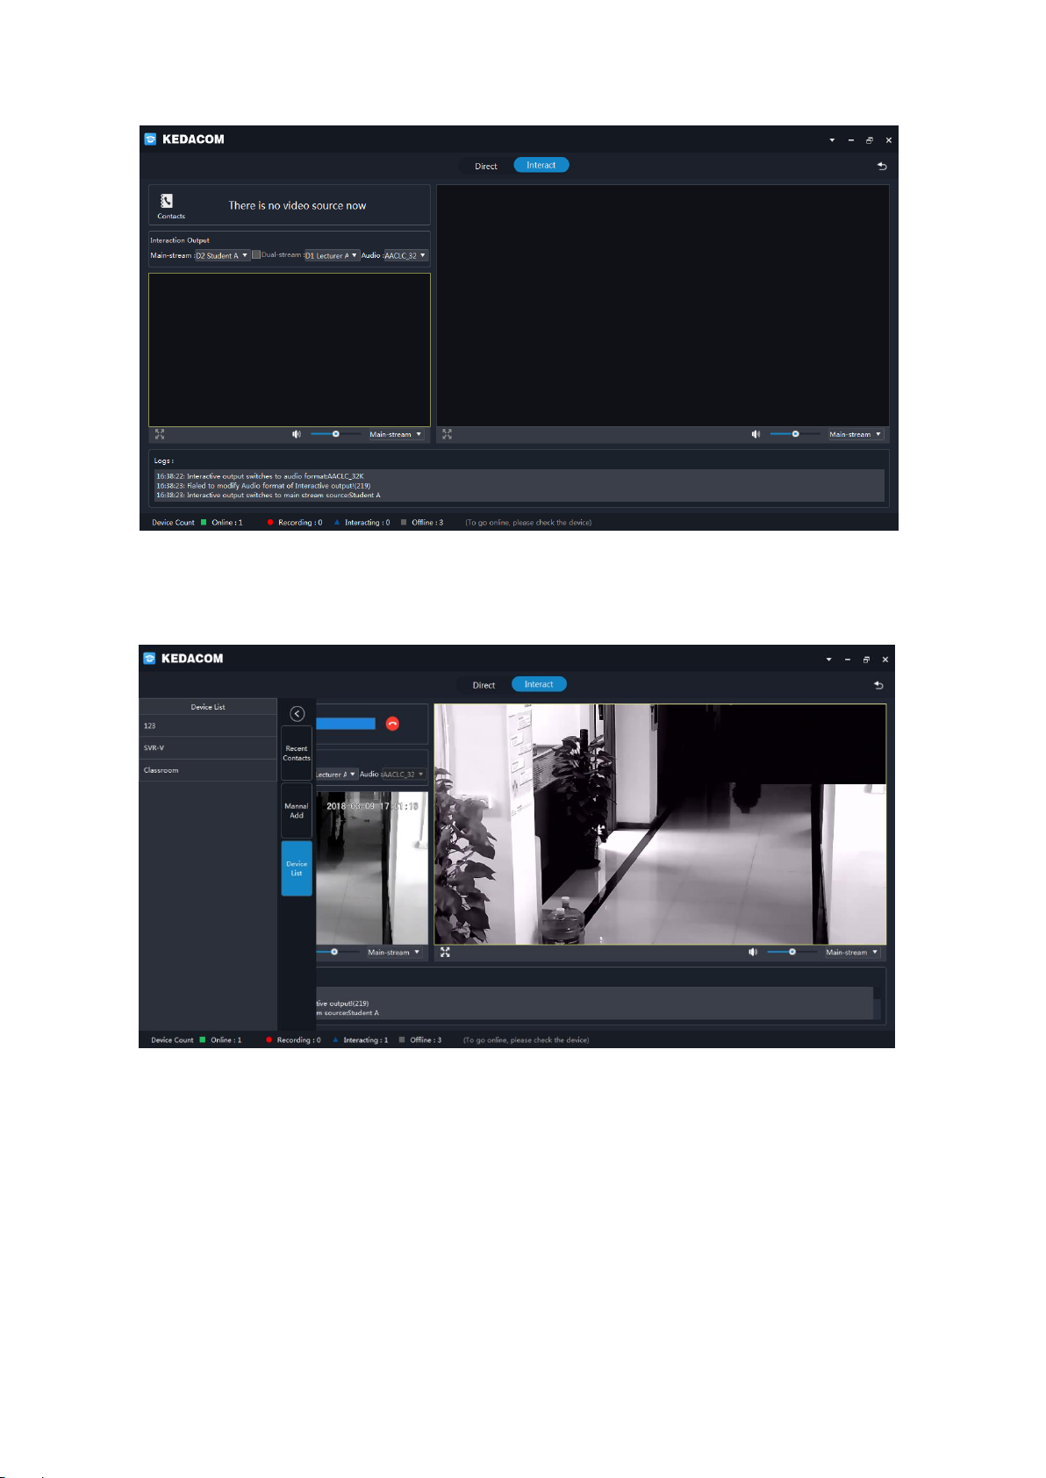
Task: Click the gray Offline indicator in the Device List window
Action: pyautogui.click(x=402, y=1039)
